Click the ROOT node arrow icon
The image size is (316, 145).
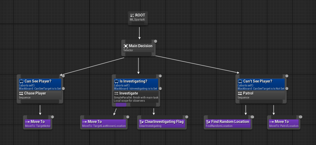pyautogui.click(x=132, y=15)
